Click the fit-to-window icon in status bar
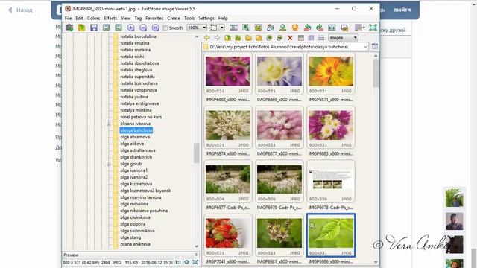477x268 pixels. coord(195,262)
